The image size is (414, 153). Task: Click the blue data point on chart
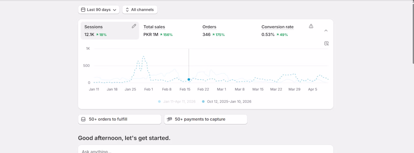pyautogui.click(x=189, y=79)
